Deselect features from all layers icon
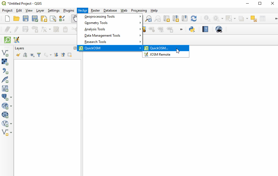 [x=253, y=18]
